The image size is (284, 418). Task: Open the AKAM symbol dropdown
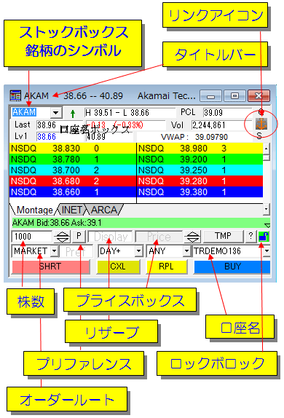click(x=56, y=113)
